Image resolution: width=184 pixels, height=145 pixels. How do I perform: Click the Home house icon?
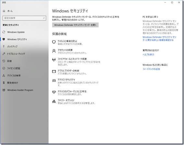coord(4,11)
